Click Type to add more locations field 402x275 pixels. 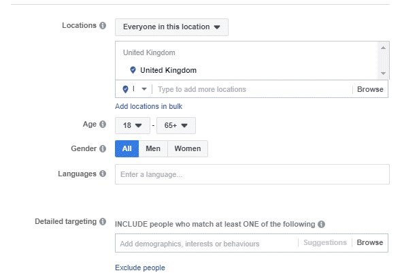point(252,89)
